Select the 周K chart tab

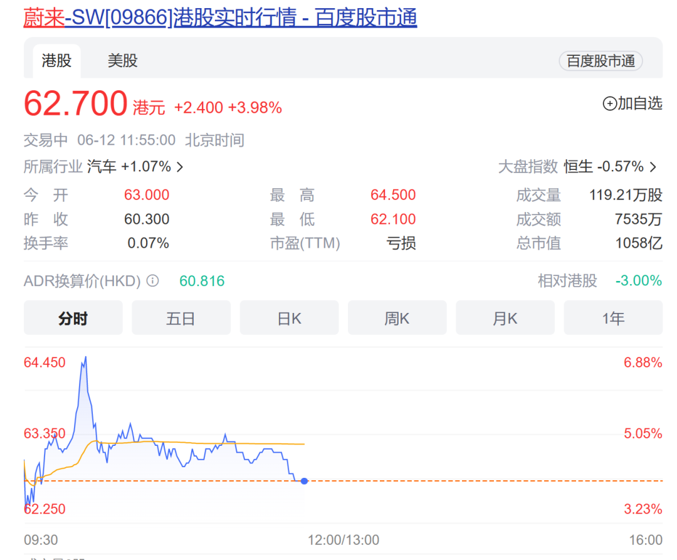click(x=397, y=318)
